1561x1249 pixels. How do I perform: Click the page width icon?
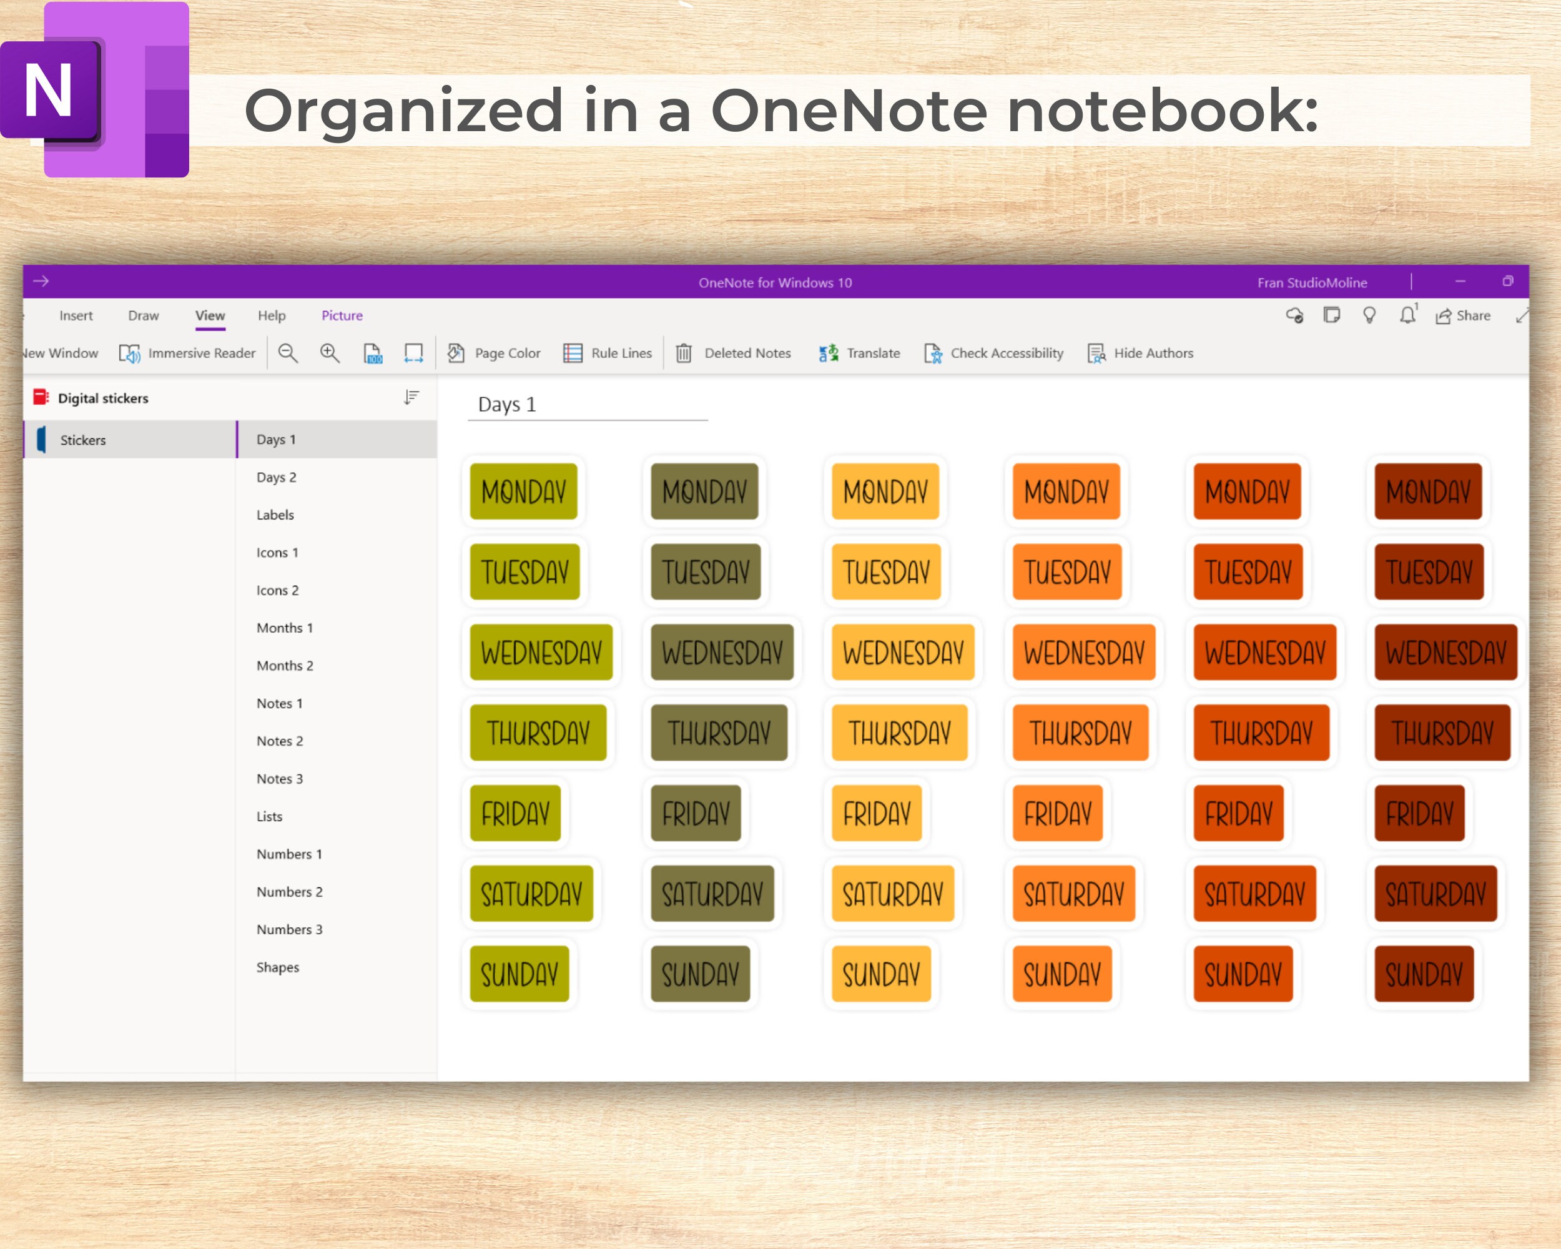point(413,353)
